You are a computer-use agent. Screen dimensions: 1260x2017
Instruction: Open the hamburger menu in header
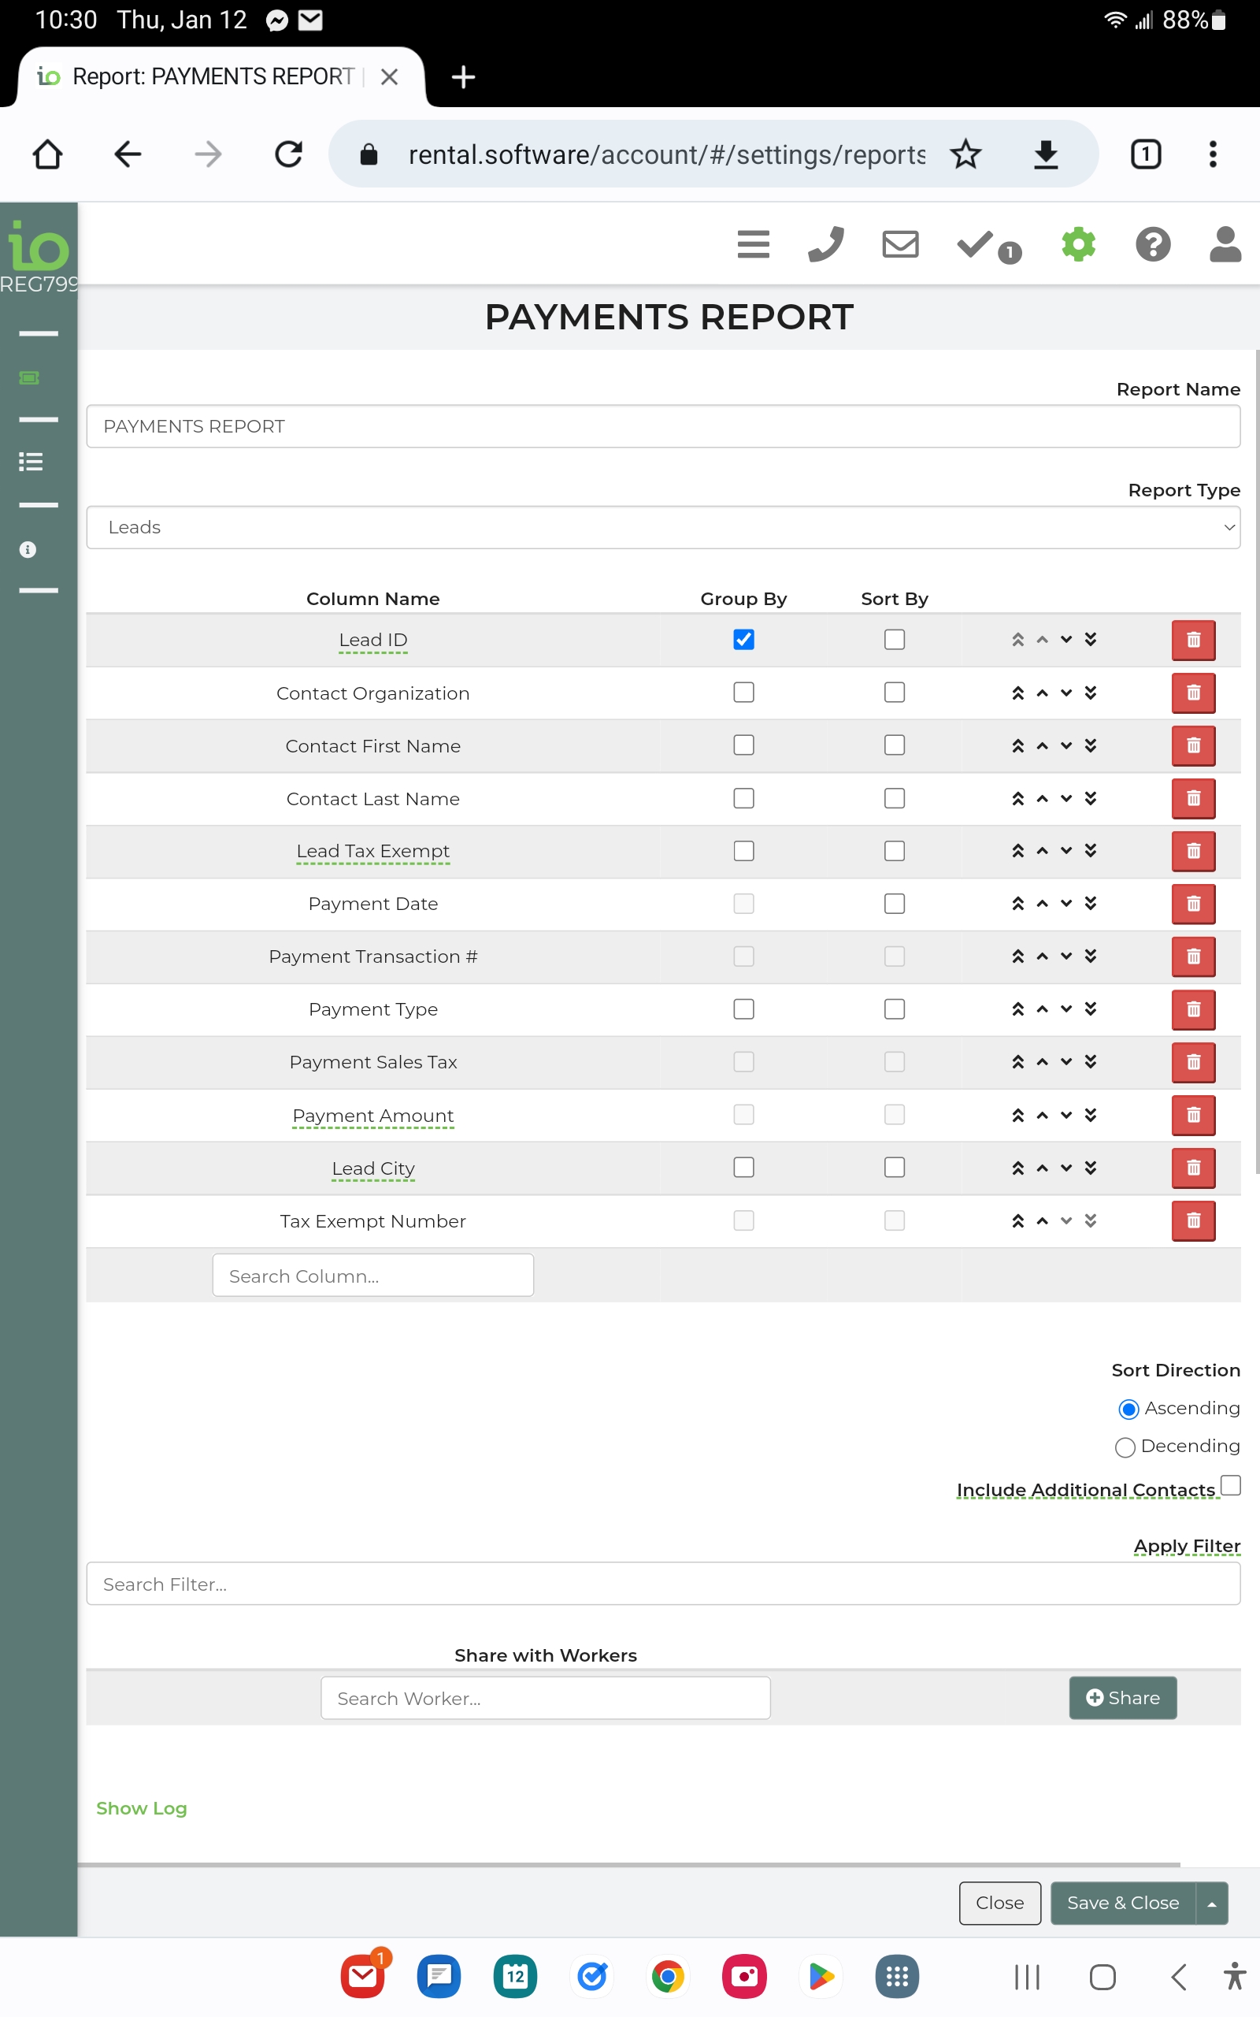point(753,244)
